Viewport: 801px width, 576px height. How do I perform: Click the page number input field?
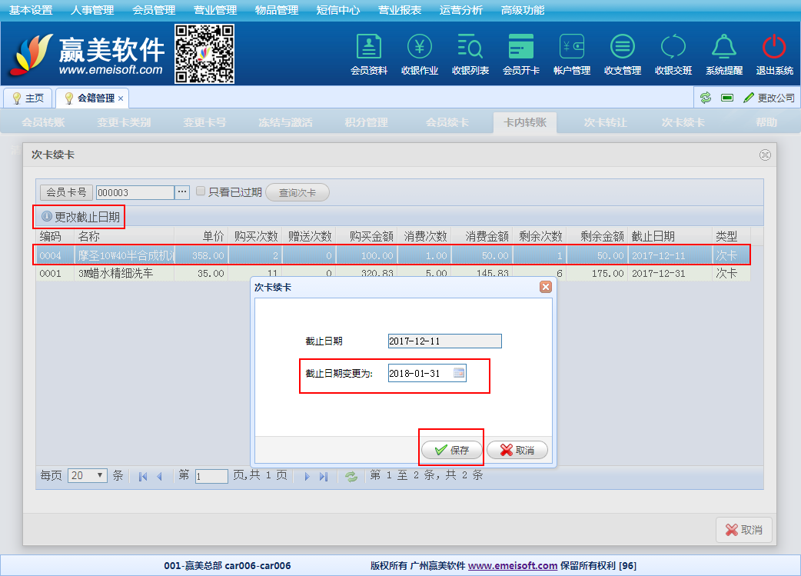point(211,476)
